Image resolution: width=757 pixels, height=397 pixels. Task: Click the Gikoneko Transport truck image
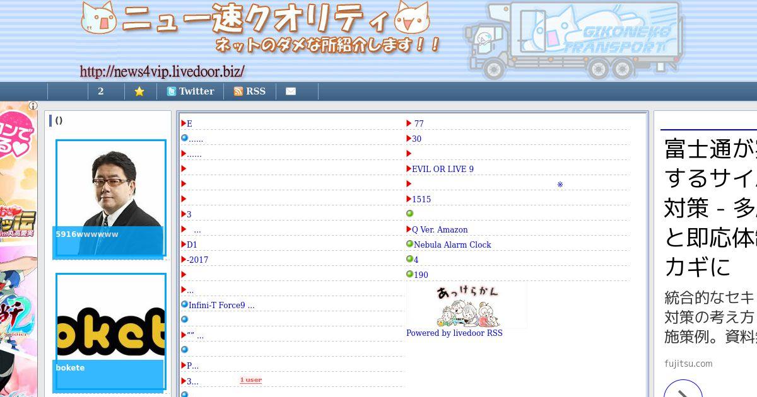574,40
